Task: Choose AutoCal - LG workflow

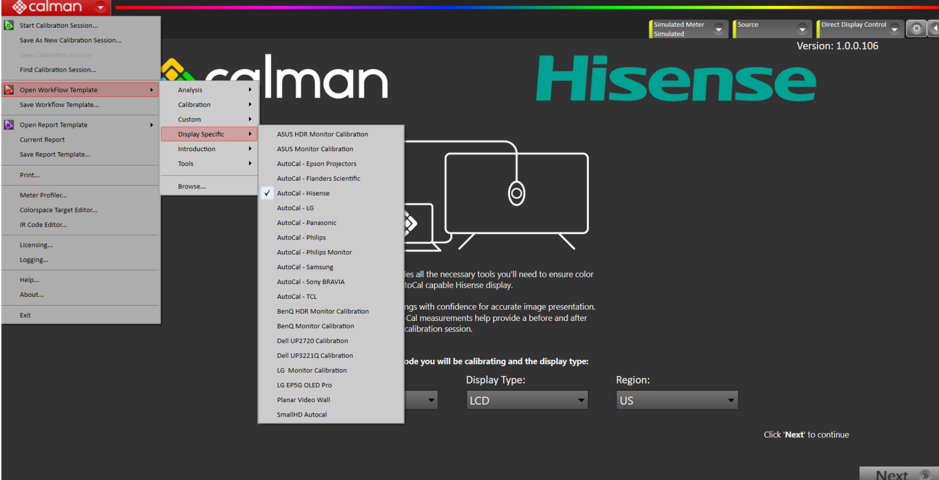Action: pyautogui.click(x=331, y=208)
